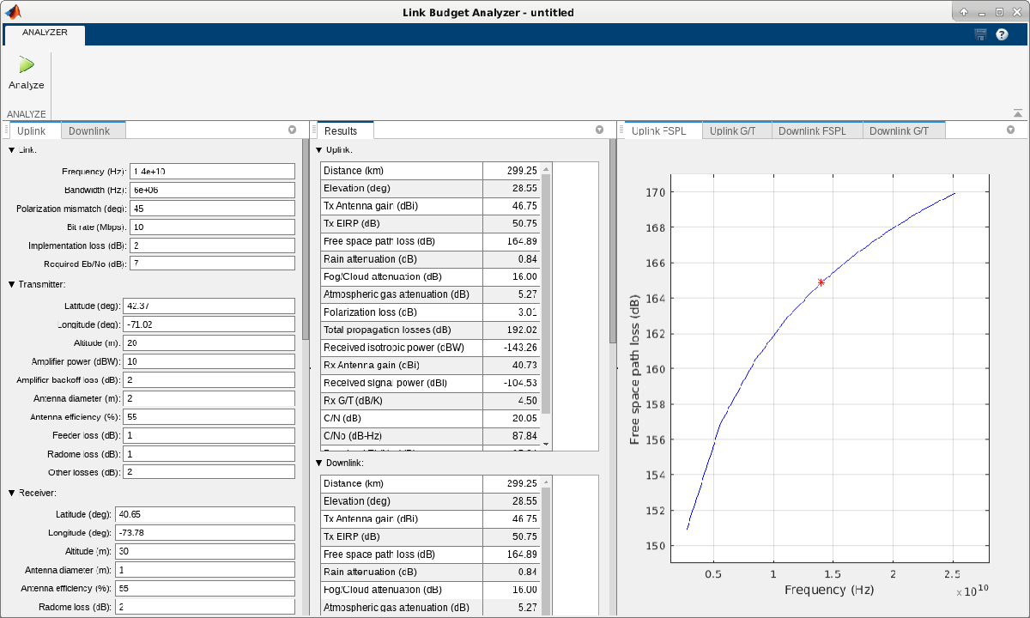Collapse the Receiver section
This screenshot has width=1030, height=618.
12,493
